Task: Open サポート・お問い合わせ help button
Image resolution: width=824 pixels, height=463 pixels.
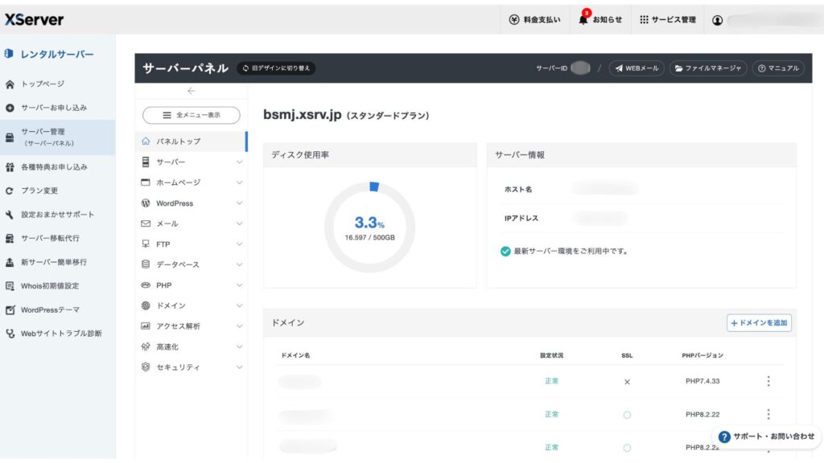Action: 766,436
